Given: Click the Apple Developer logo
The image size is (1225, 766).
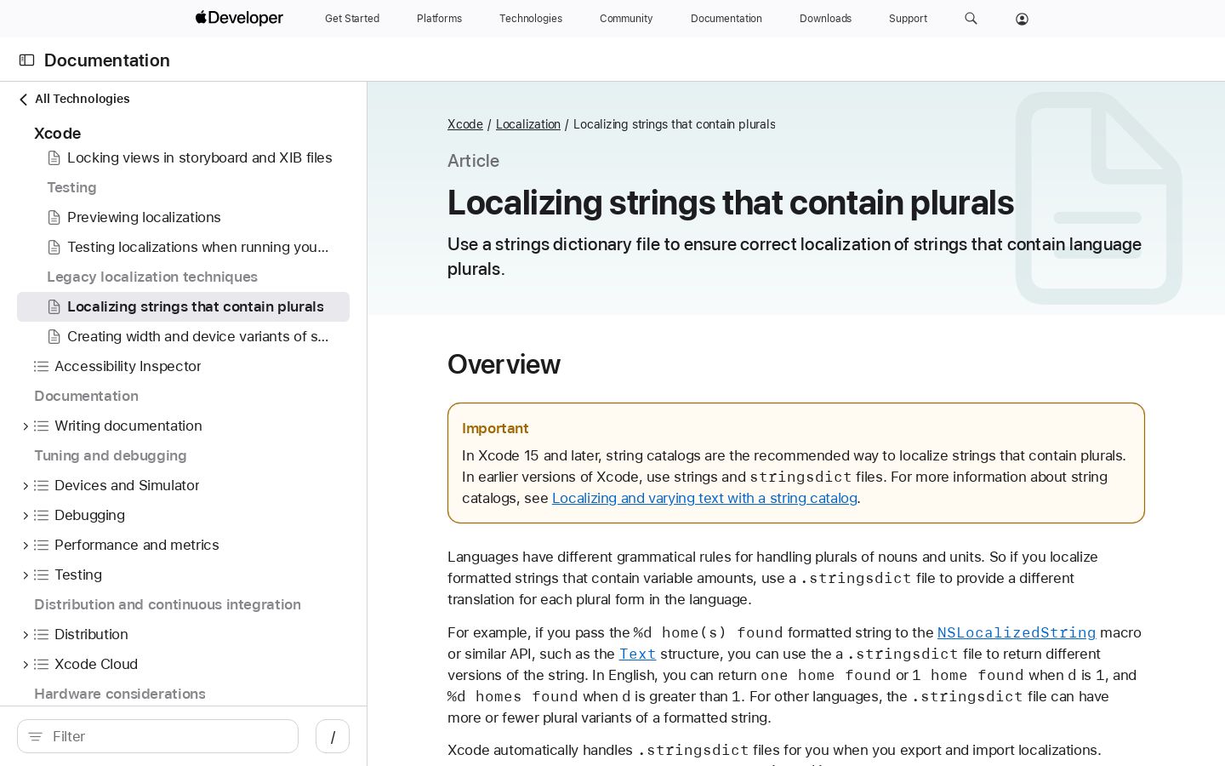Looking at the screenshot, I should coord(239,18).
